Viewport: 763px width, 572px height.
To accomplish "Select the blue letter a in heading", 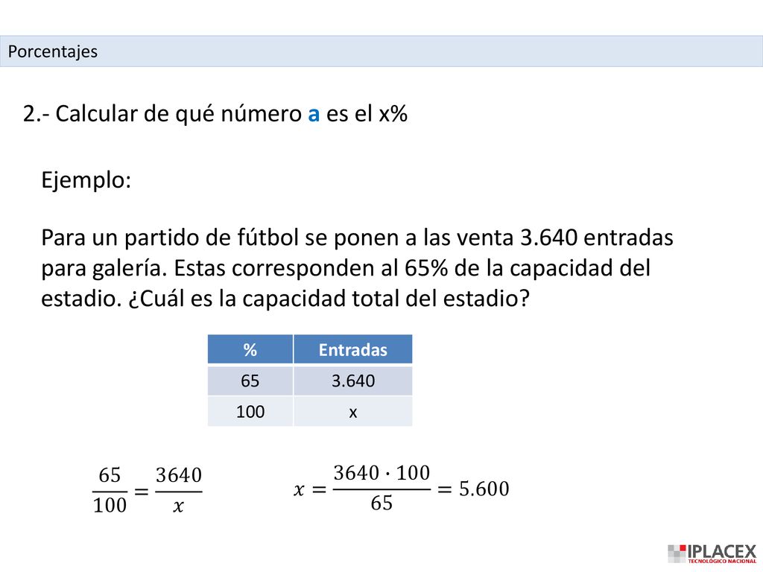I will coord(314,114).
